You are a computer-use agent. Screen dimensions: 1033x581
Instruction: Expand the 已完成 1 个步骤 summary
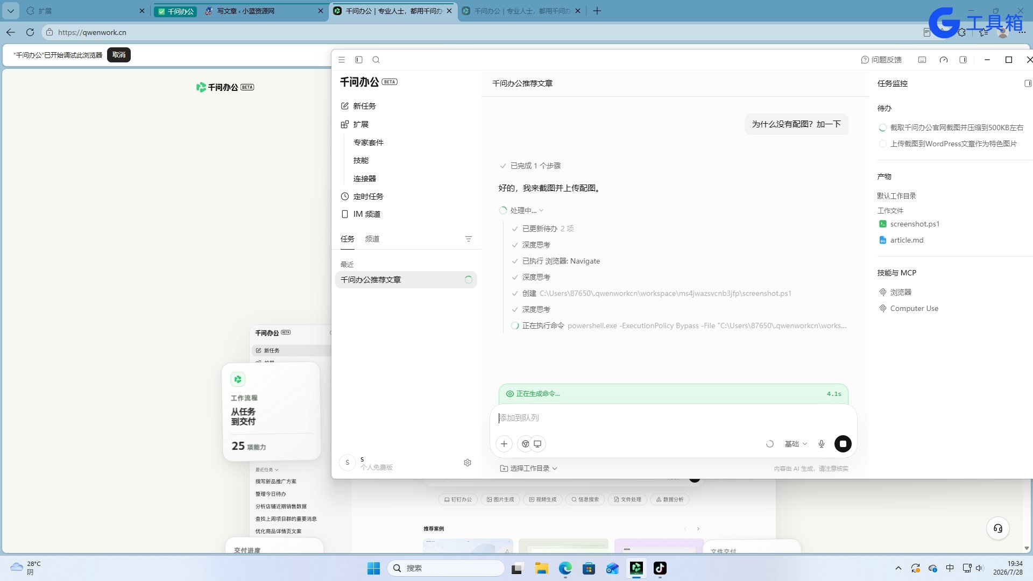(530, 166)
